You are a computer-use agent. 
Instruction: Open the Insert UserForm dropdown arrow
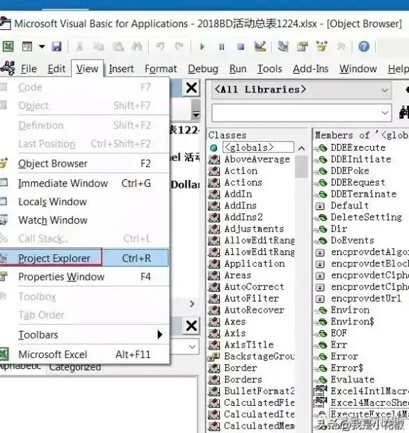tap(42, 47)
